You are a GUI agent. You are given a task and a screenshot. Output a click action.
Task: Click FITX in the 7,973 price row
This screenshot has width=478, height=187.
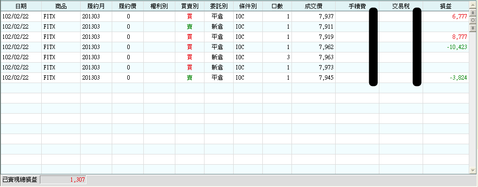(49, 68)
